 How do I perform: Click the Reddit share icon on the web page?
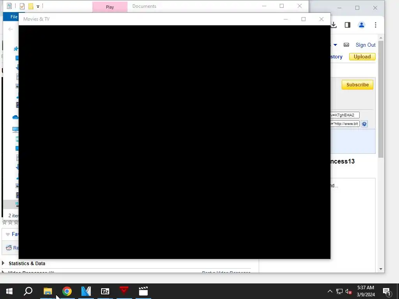[9, 248]
